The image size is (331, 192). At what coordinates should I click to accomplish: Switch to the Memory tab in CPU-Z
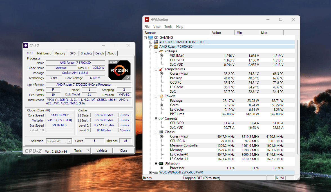[x=60, y=53]
